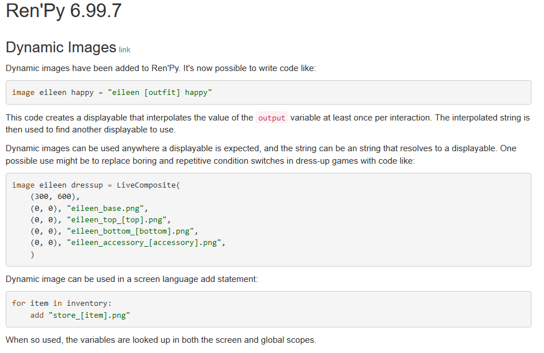Screen dimensions: 544x353
Task: Click the 'Ren'Py 6.99.7' page heading
Action: tap(64, 10)
